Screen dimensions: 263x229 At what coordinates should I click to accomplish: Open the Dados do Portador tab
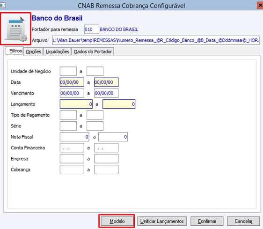(93, 52)
